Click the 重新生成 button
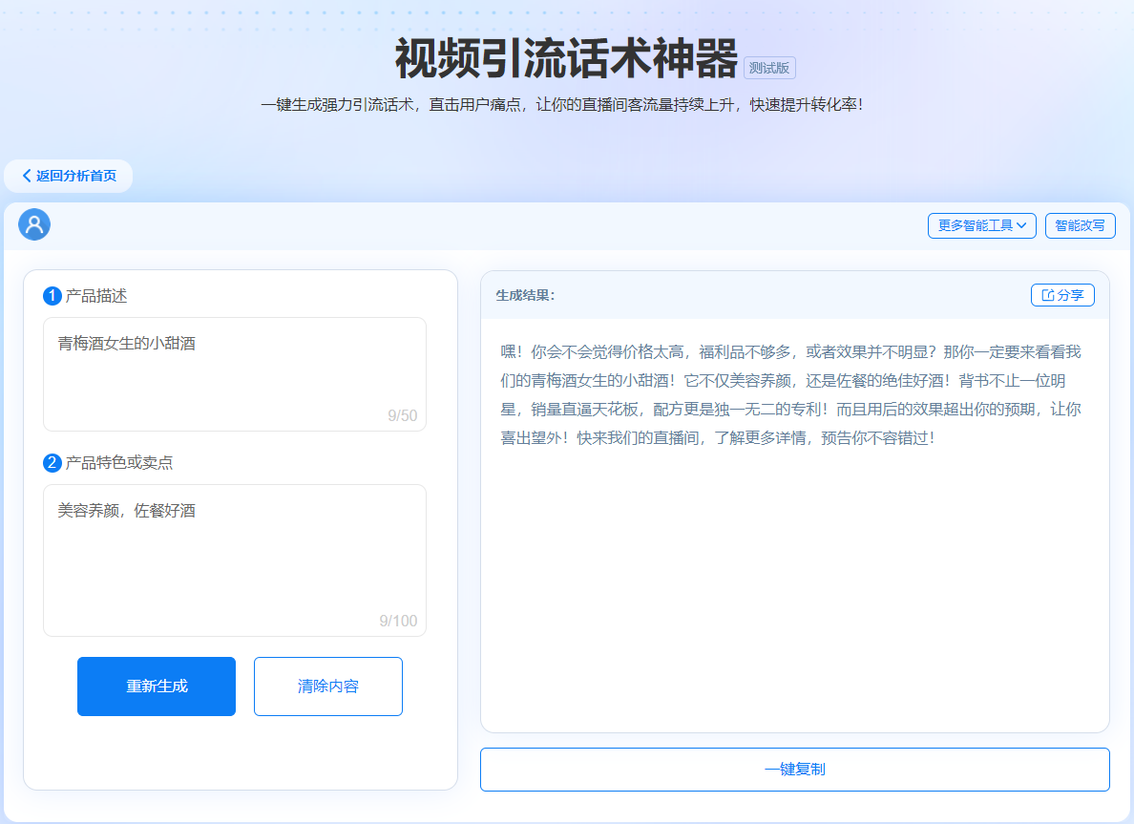The image size is (1134, 824). click(157, 687)
